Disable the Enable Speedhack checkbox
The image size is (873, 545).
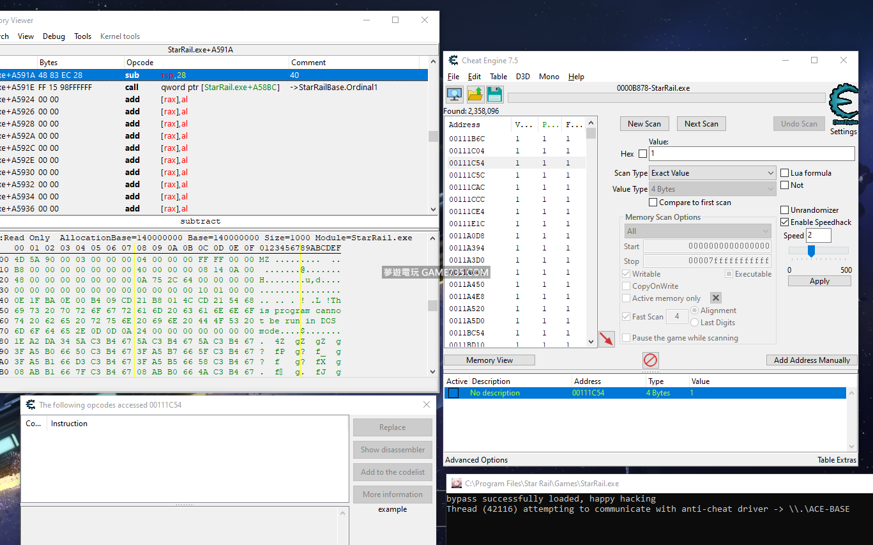[785, 222]
